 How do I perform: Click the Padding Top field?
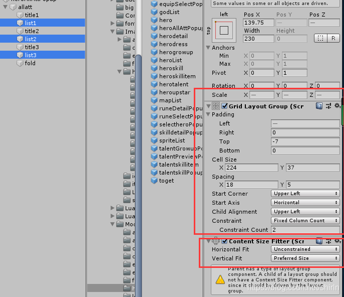pos(305,141)
